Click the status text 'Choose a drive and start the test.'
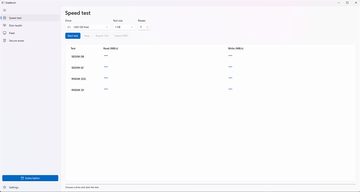Viewport: 360px width, 192px height. [82, 187]
